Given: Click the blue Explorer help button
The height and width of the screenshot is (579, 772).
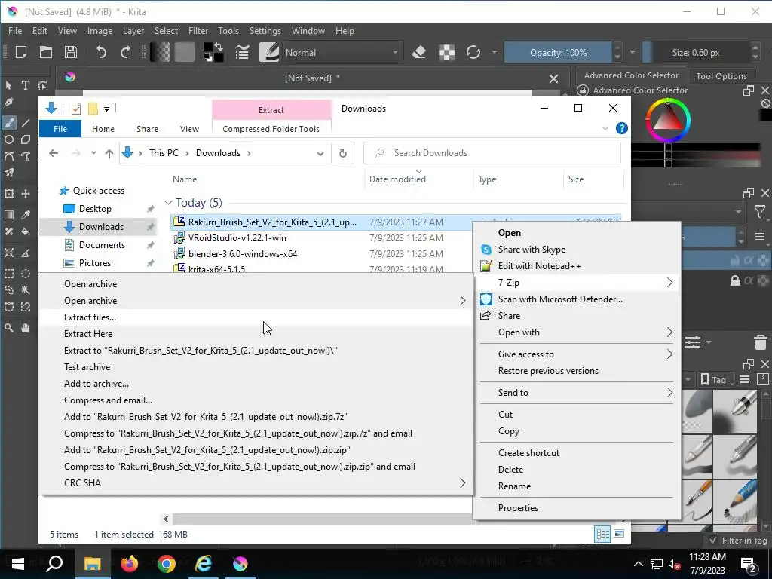Looking at the screenshot, I should (622, 128).
